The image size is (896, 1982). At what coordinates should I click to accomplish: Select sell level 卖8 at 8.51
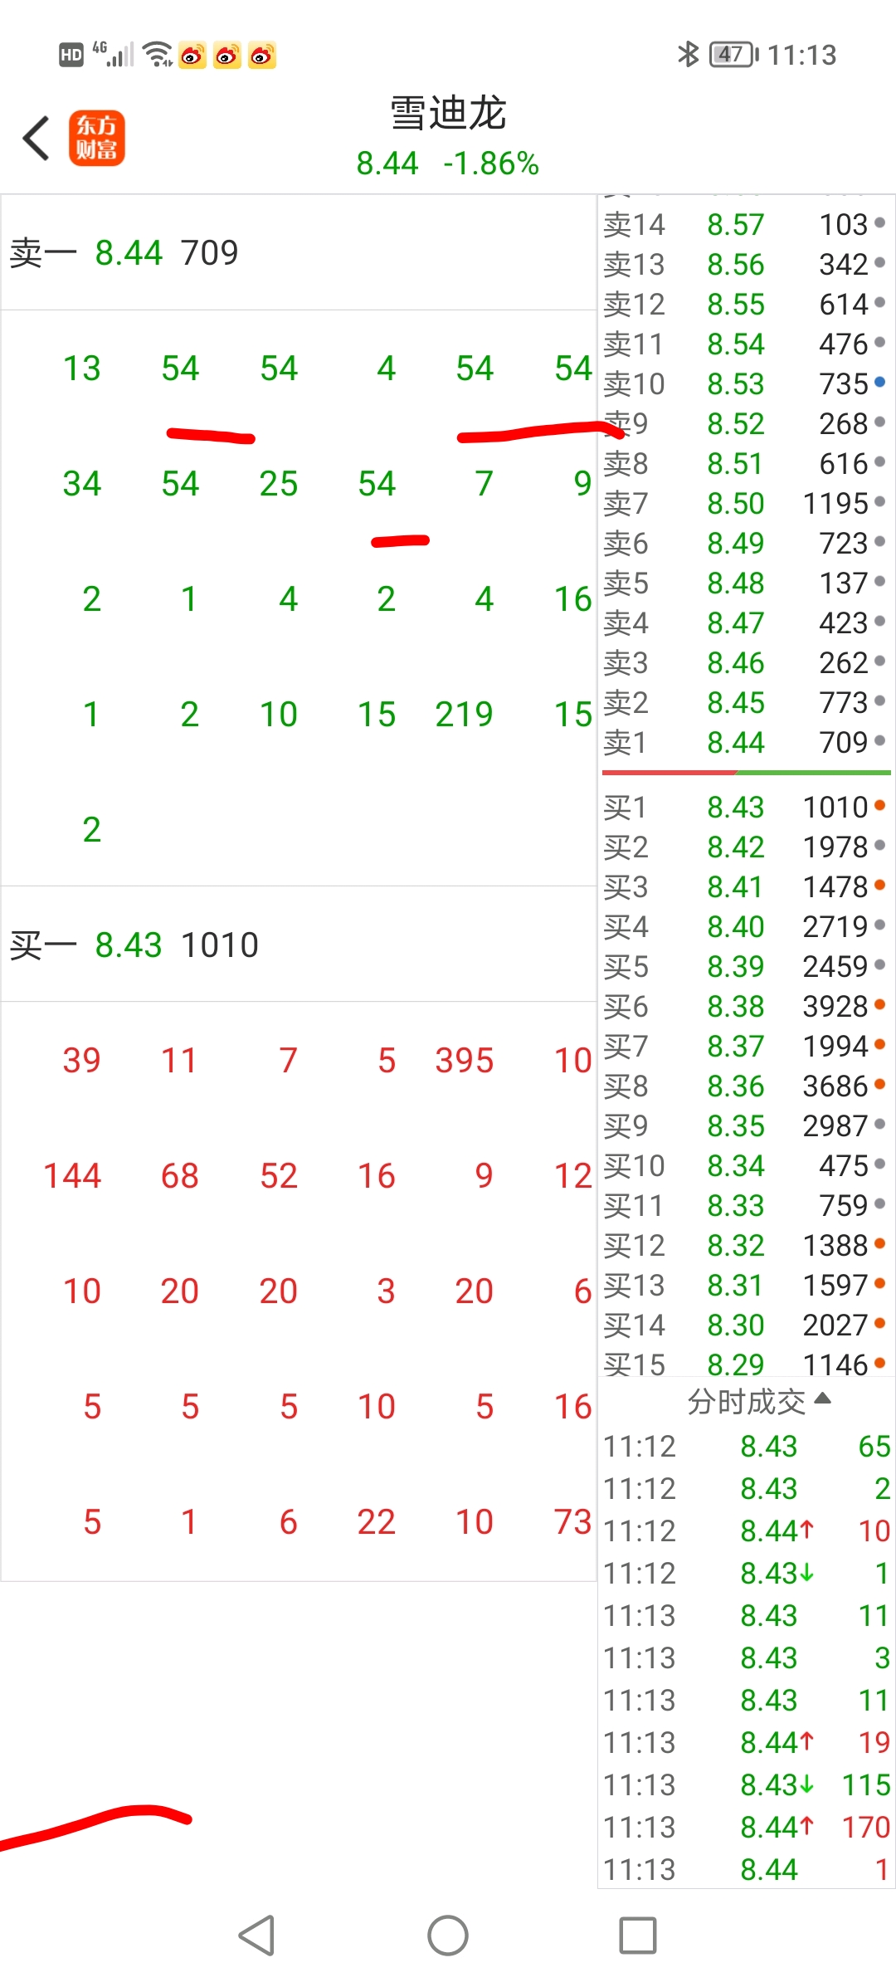pos(745,463)
